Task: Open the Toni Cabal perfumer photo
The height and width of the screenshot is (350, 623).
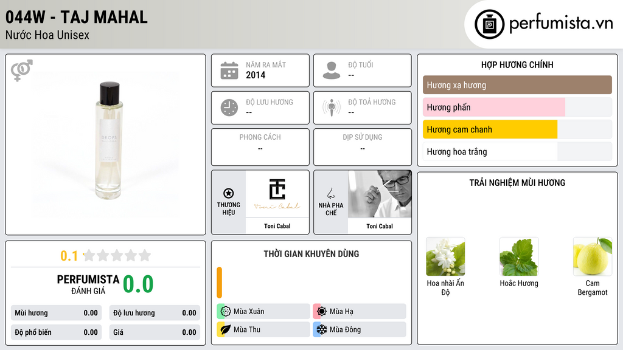Action: tap(380, 194)
